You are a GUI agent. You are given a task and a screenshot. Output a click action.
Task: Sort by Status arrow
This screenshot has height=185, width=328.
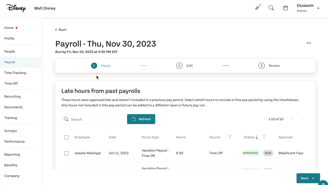click(257, 137)
